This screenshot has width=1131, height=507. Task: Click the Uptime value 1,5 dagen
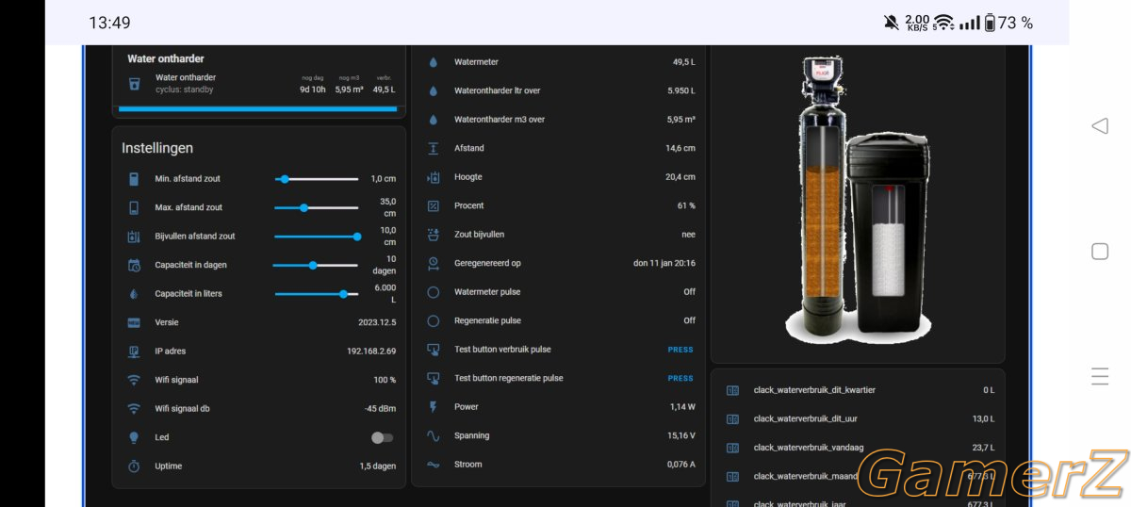(x=378, y=466)
